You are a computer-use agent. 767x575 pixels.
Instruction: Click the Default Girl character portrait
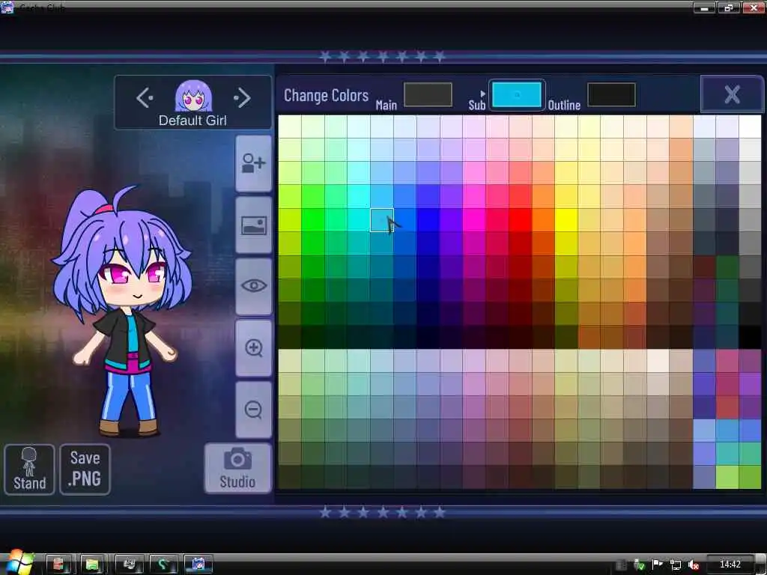pos(193,95)
